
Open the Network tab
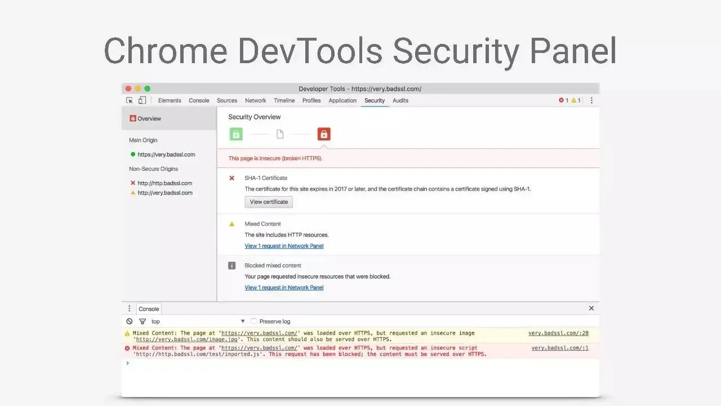pyautogui.click(x=255, y=100)
